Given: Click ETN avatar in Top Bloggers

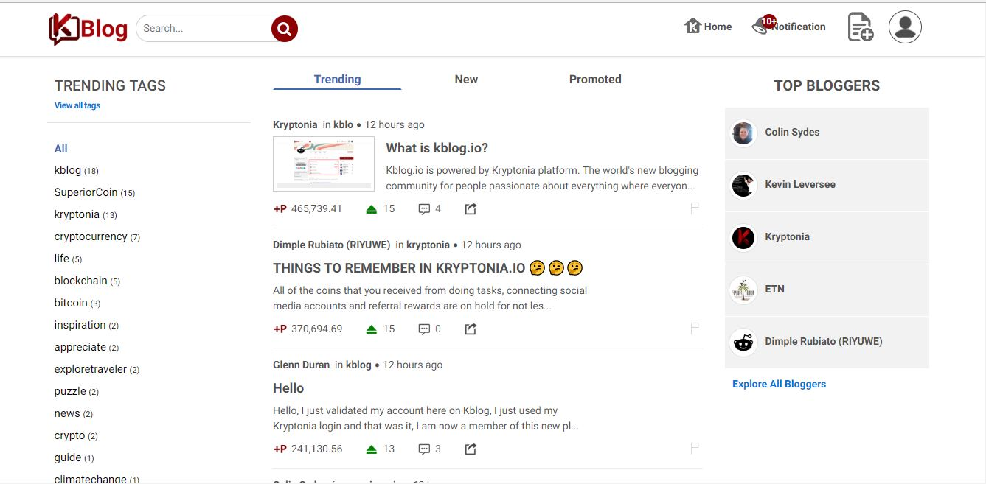Looking at the screenshot, I should click(743, 290).
